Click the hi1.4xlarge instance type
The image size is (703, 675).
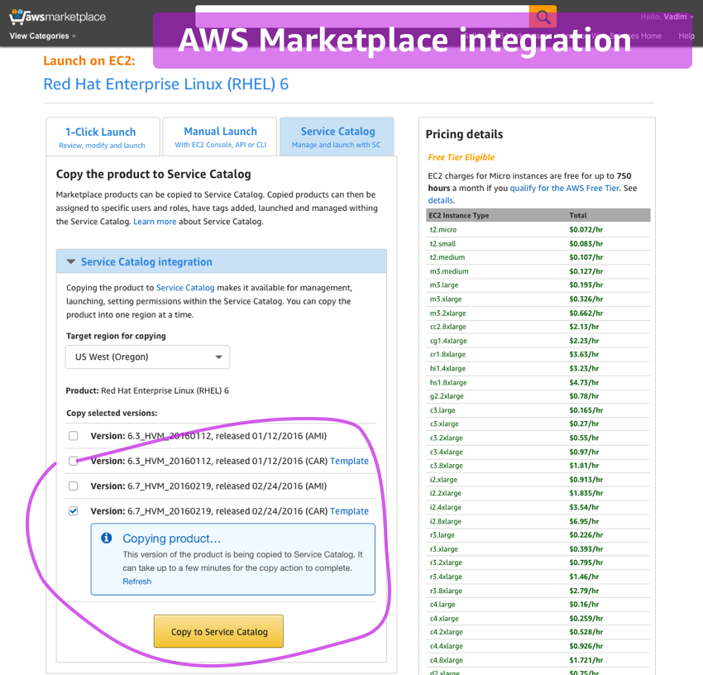pos(448,368)
